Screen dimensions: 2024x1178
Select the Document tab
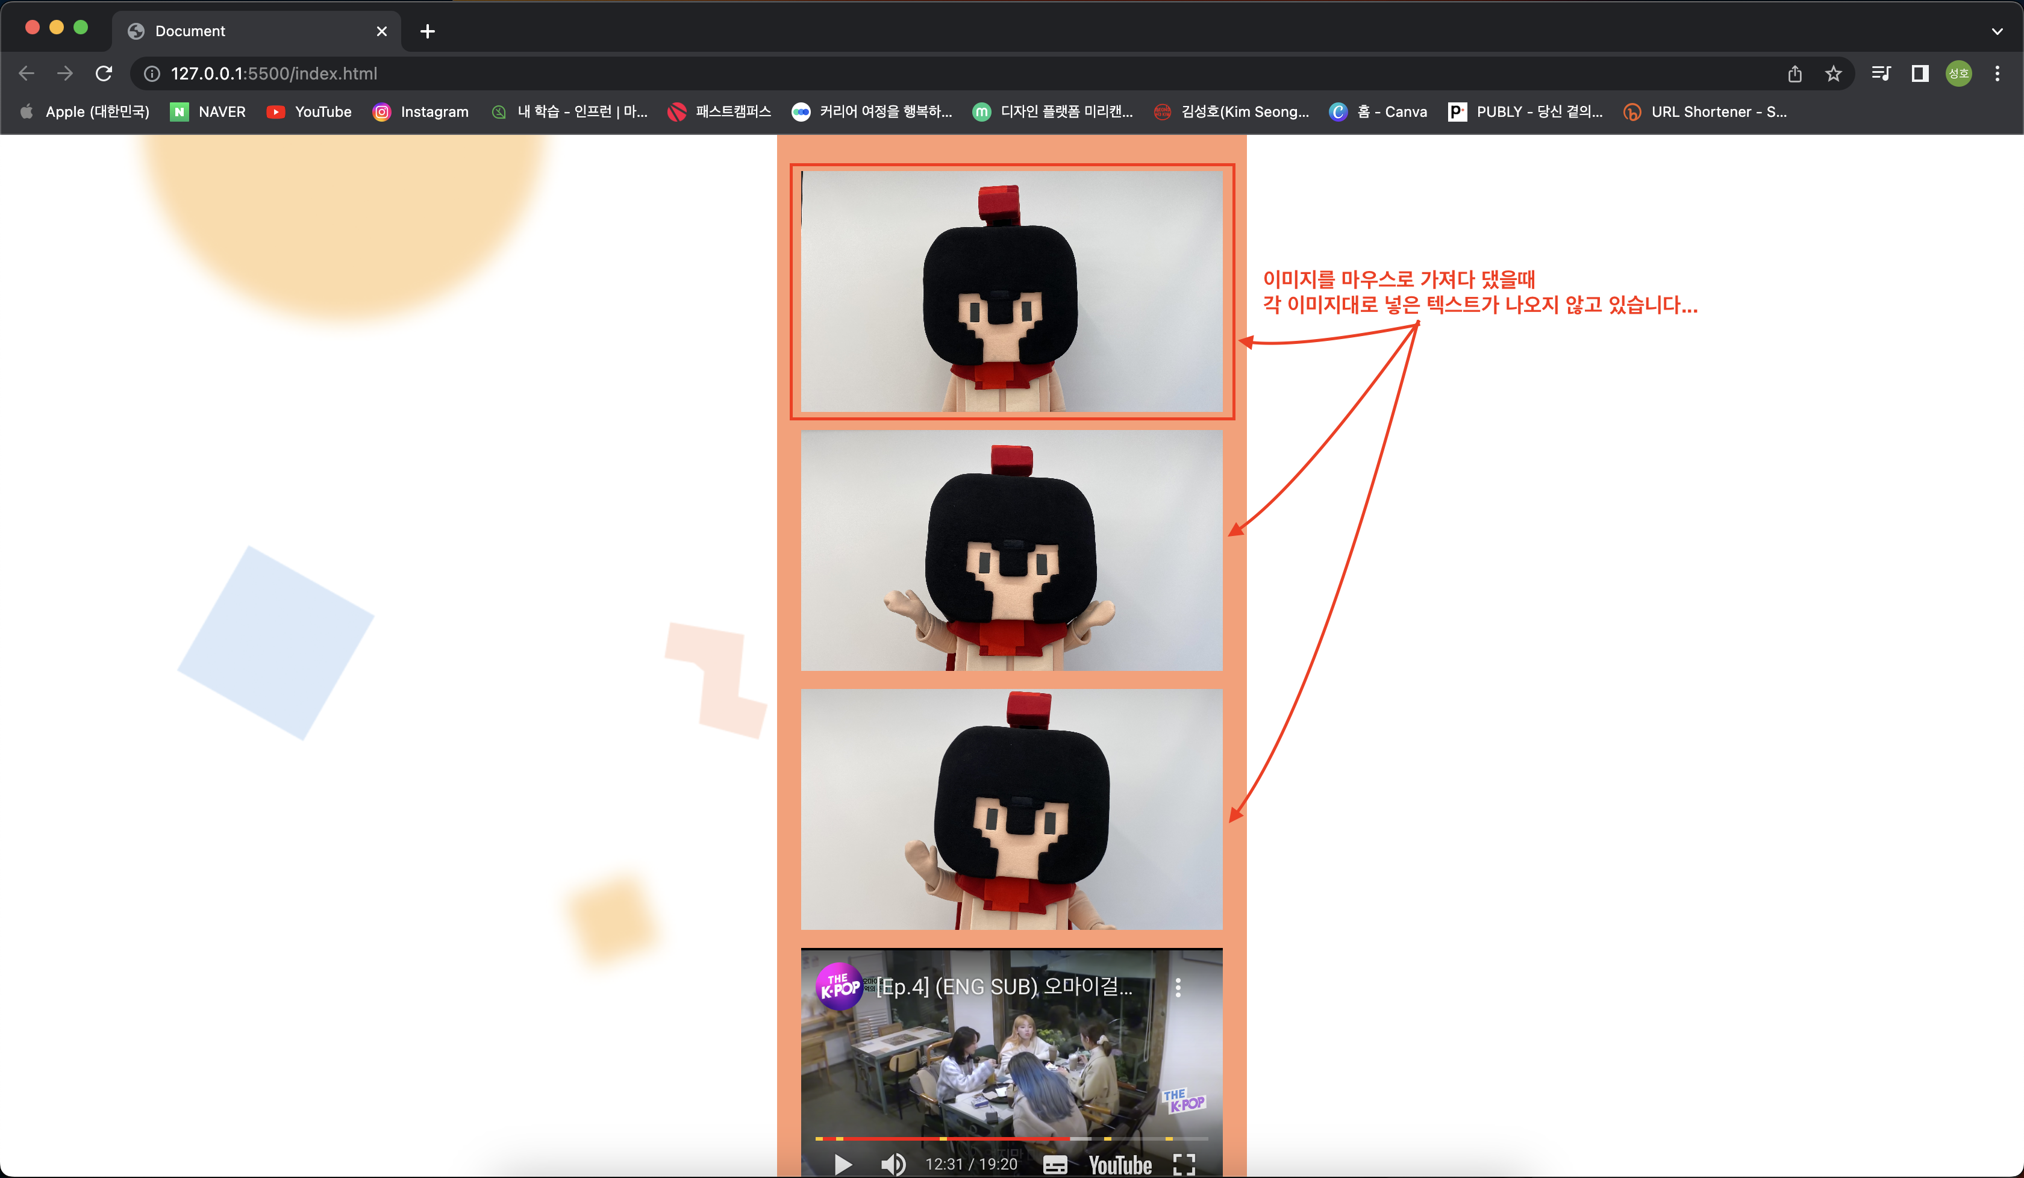coord(256,31)
